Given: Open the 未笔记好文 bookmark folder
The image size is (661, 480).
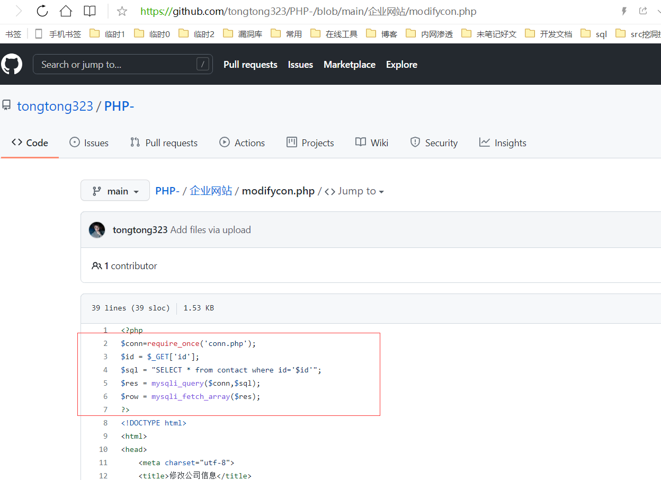Looking at the screenshot, I should pos(489,34).
